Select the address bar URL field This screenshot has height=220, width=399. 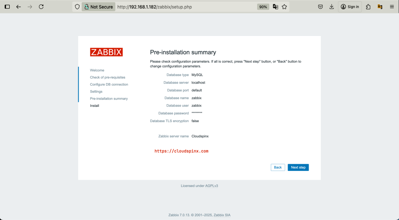[x=186, y=7]
